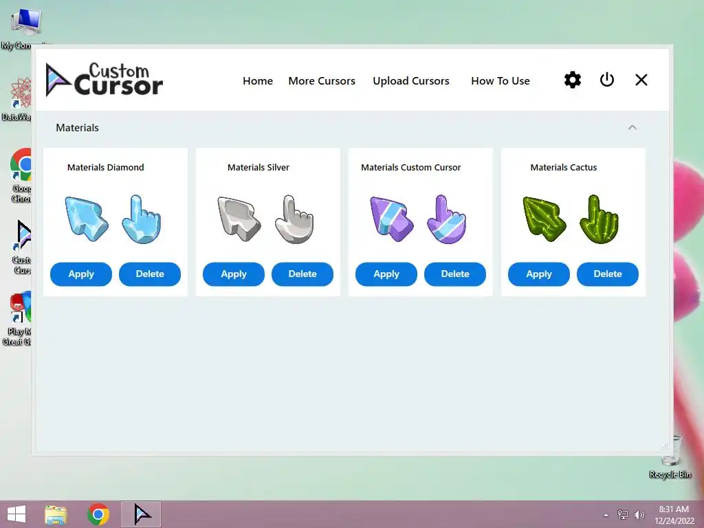Click the taskbar clock and date
Image resolution: width=704 pixels, height=528 pixels.
tap(674, 515)
